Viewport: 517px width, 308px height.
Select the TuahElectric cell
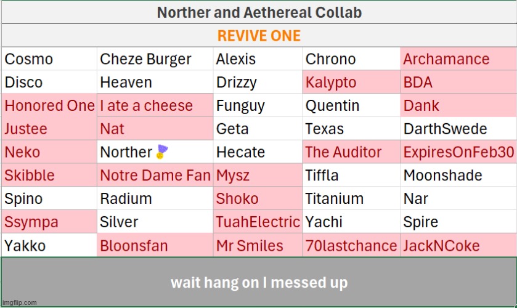click(x=258, y=222)
